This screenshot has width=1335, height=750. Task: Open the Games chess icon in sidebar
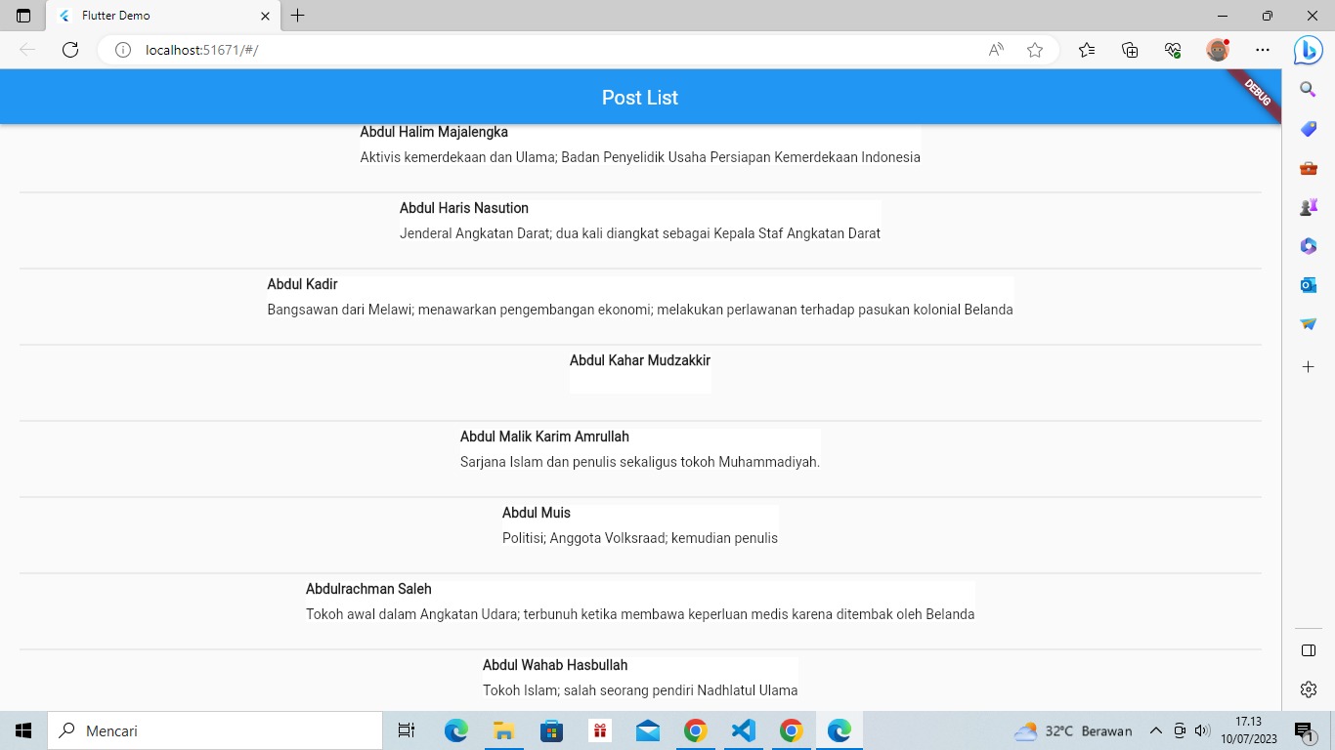1308,206
